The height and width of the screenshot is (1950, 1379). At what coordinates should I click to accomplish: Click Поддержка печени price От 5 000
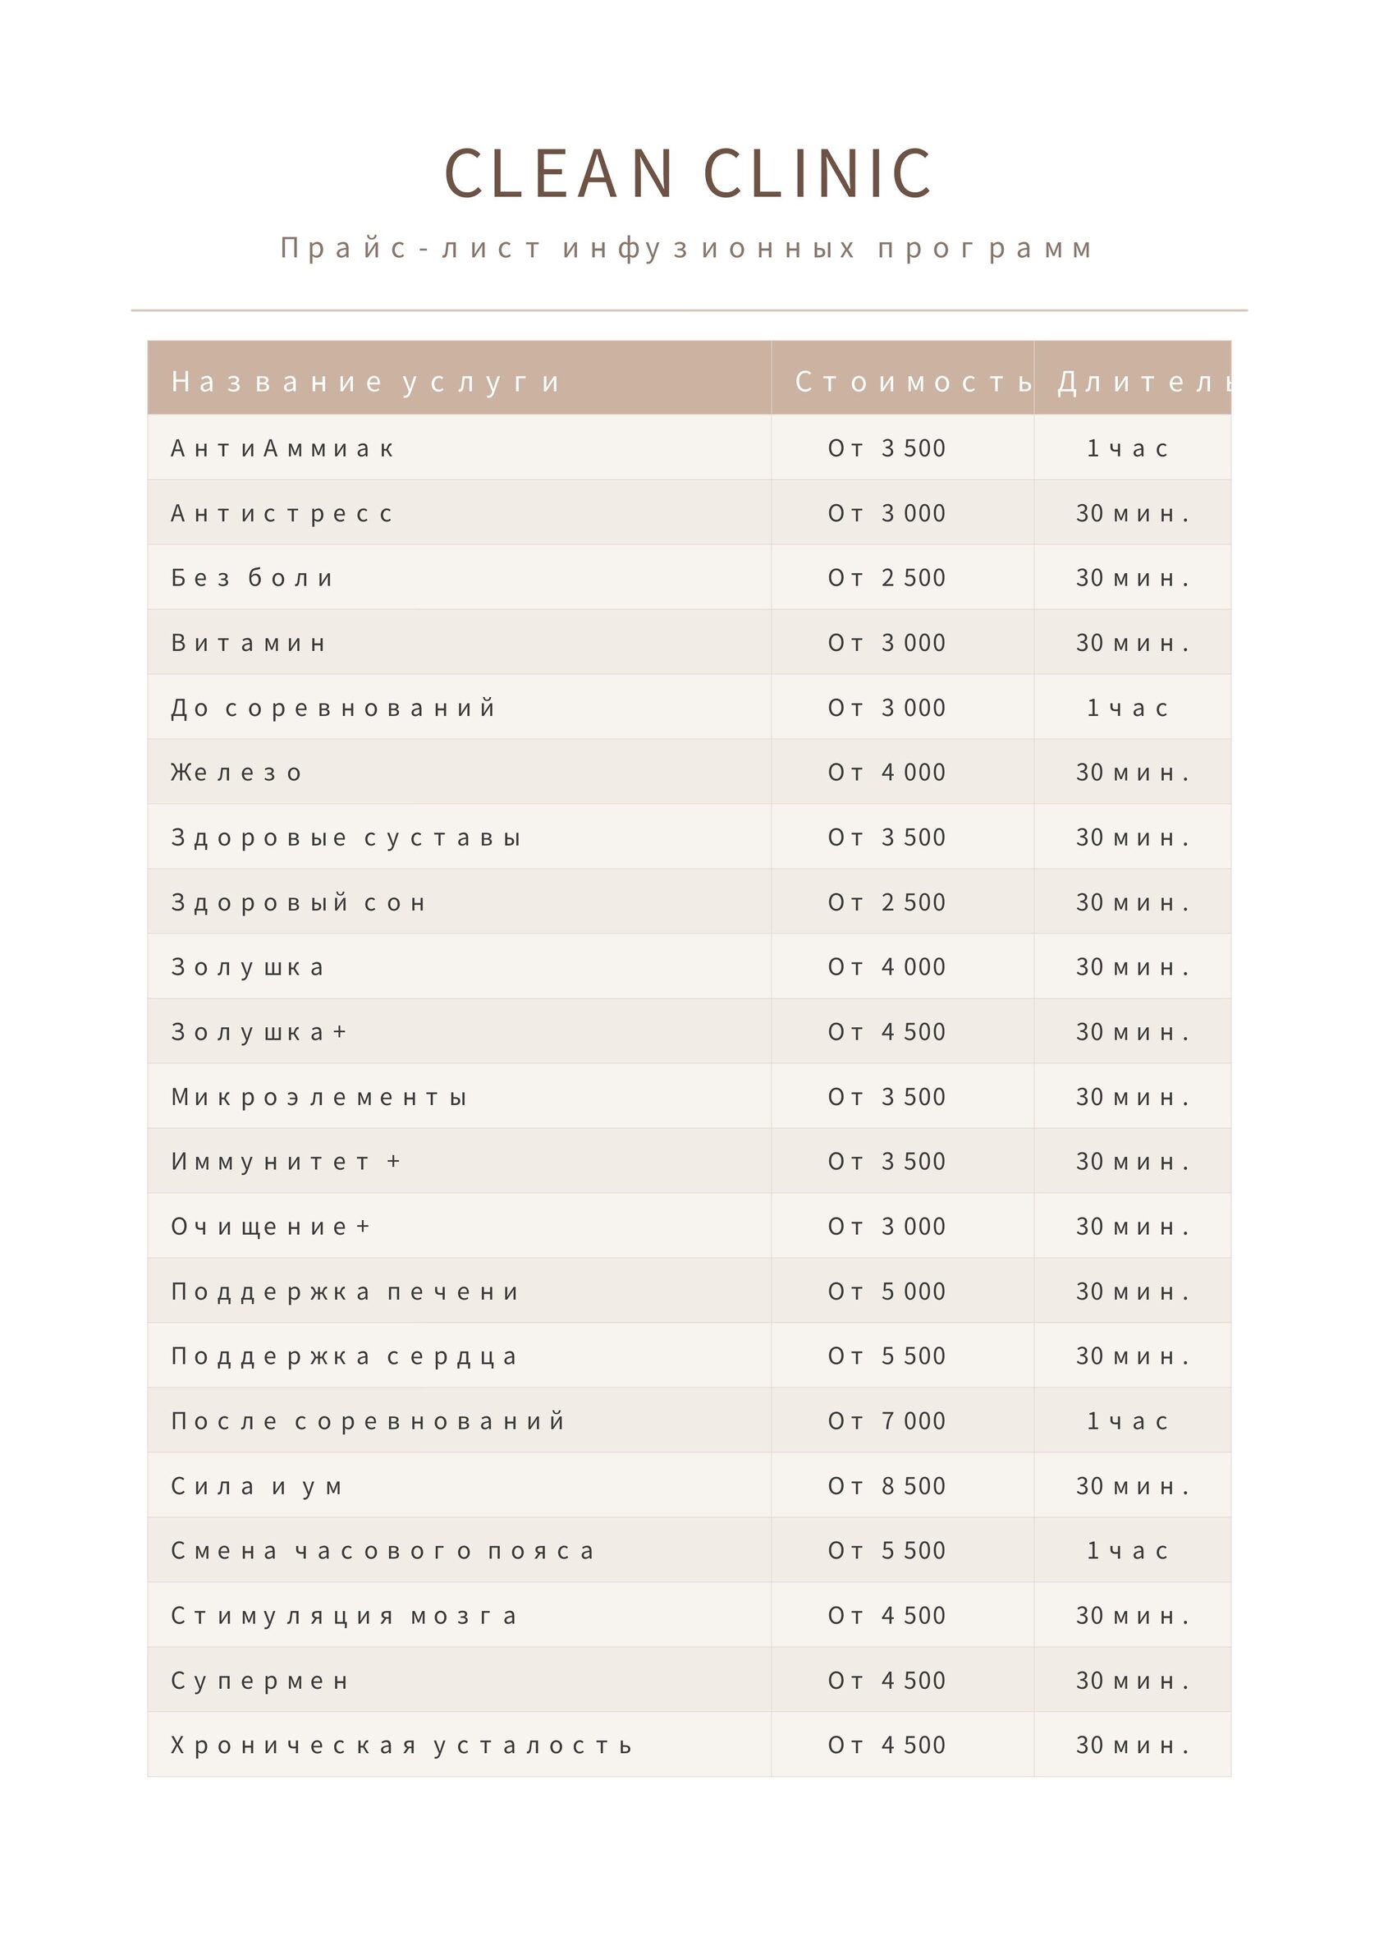886,1291
